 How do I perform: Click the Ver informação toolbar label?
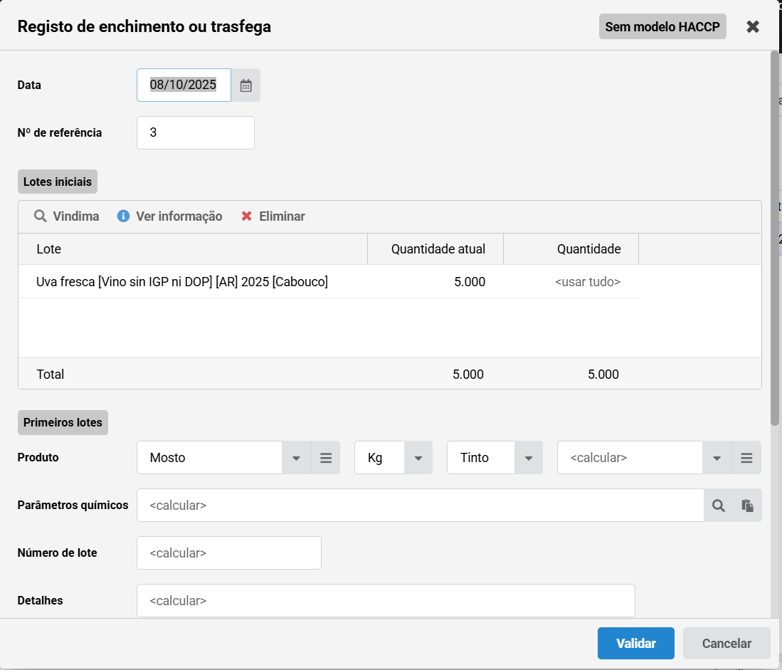click(179, 216)
